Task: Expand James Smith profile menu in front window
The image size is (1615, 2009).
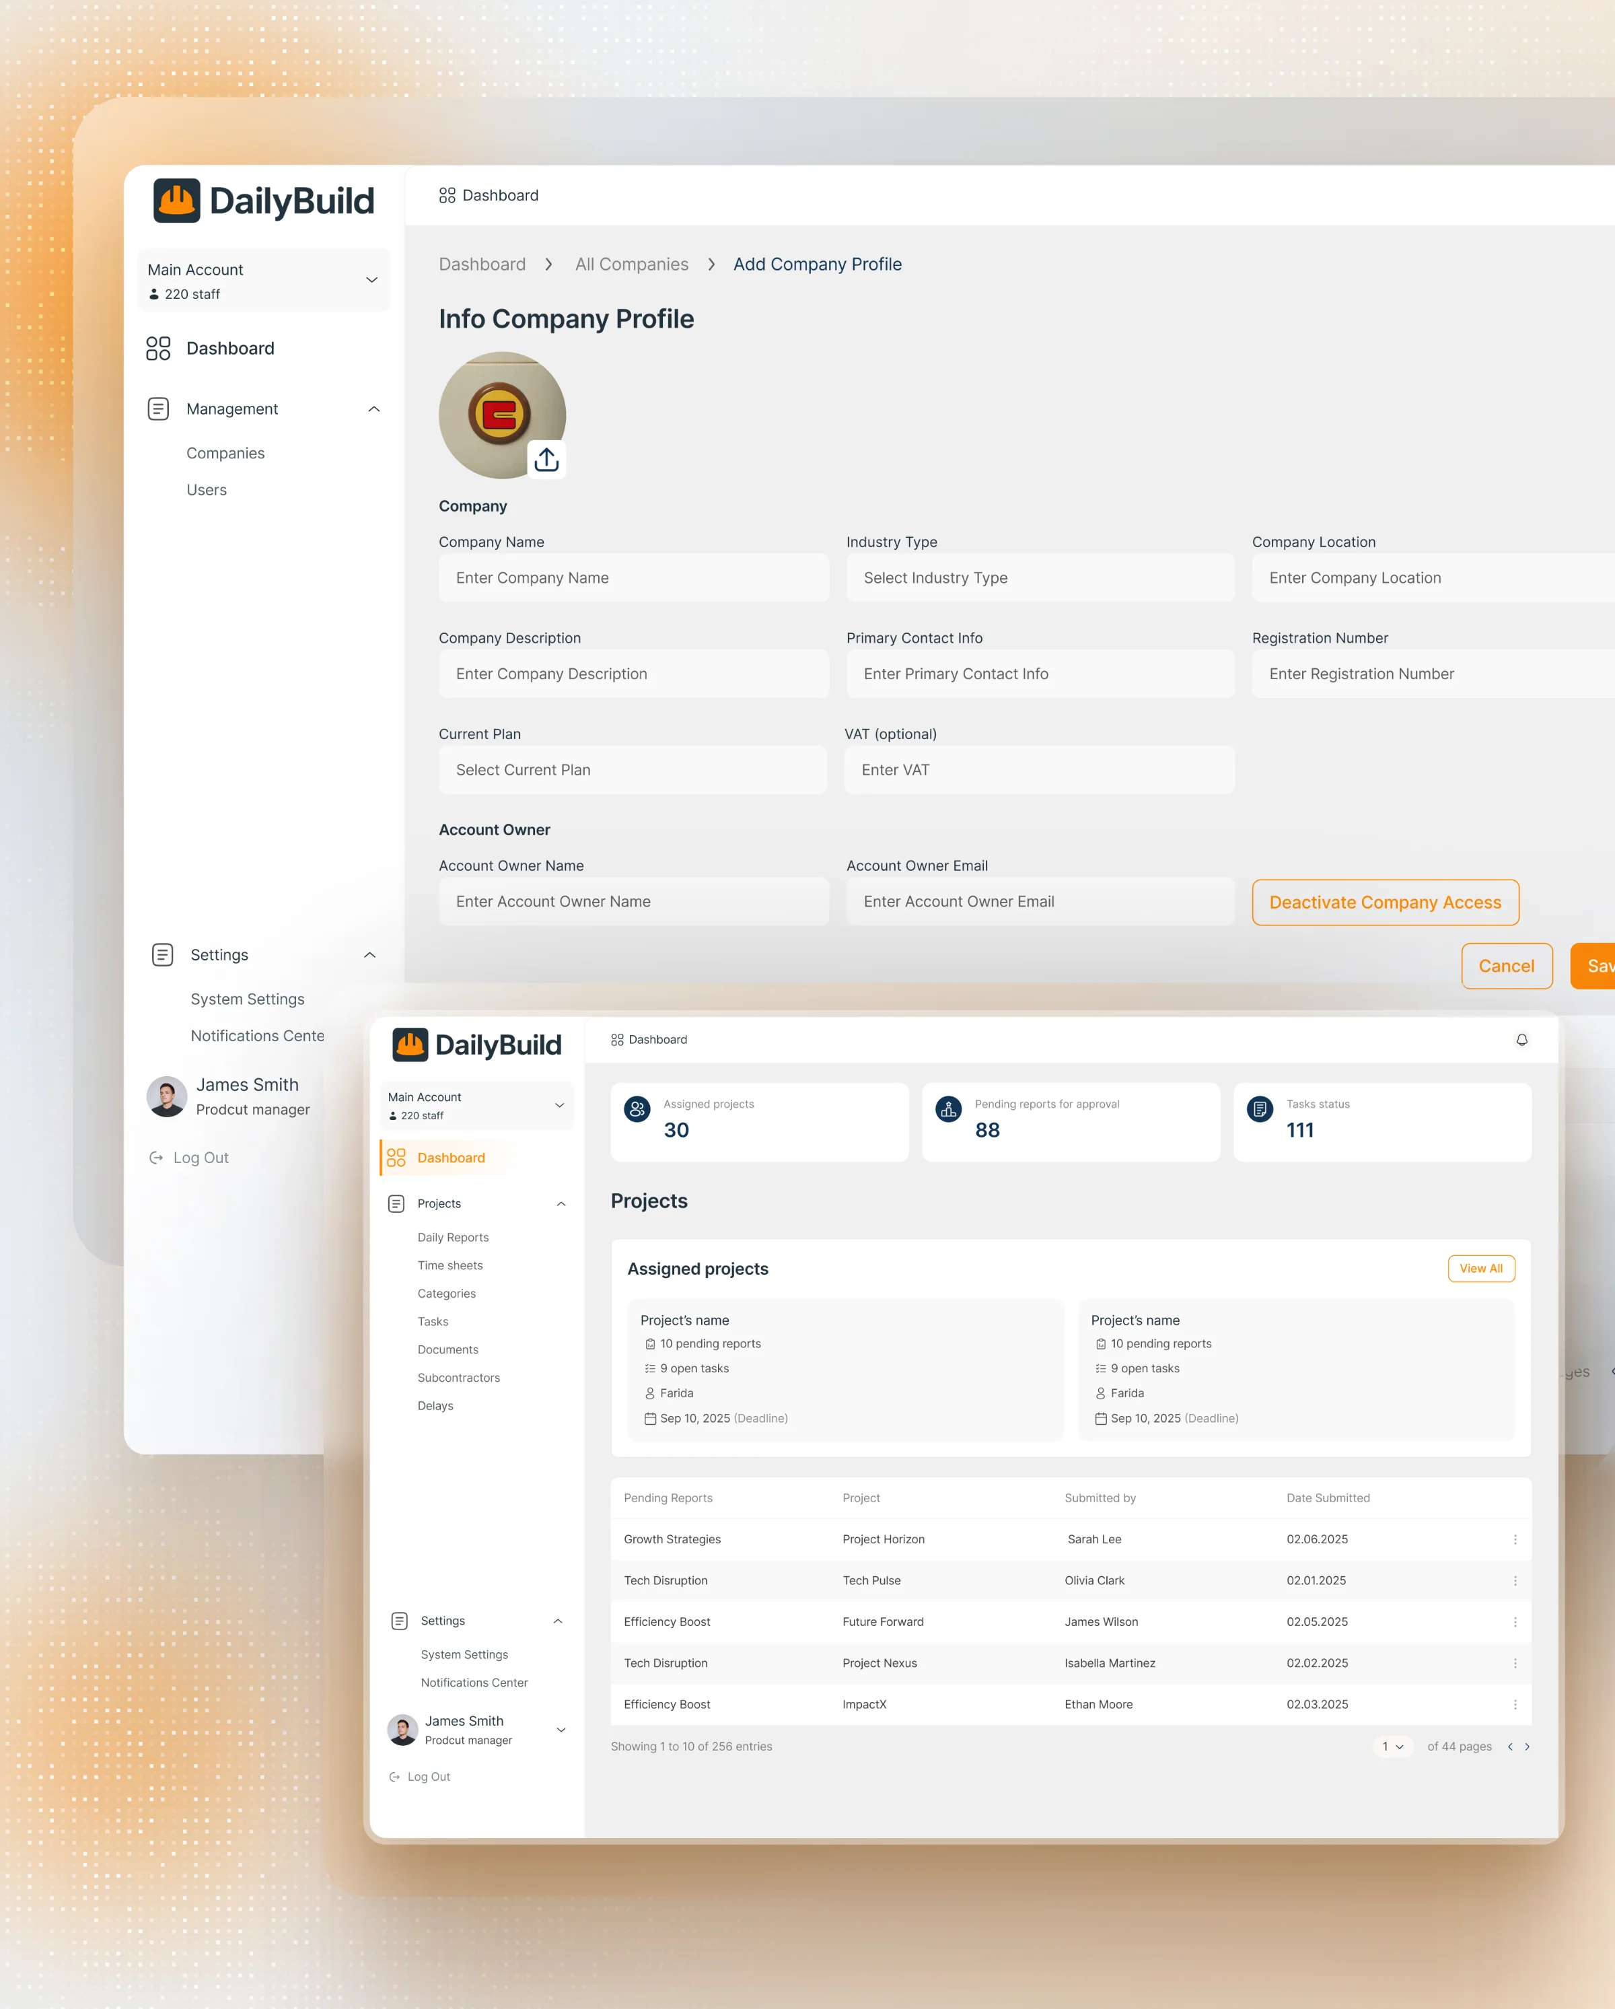Action: (561, 1730)
